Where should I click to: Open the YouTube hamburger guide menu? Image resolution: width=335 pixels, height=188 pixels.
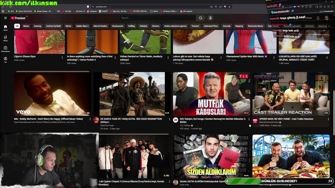(x=5, y=18)
